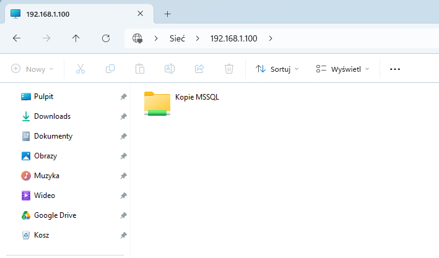Image resolution: width=439 pixels, height=258 pixels.
Task: Unpin Pulpit from quick access
Action: click(123, 97)
